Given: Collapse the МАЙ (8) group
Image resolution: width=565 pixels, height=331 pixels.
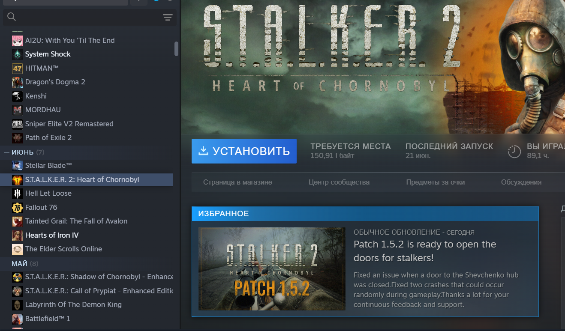Looking at the screenshot, I should pyautogui.click(x=7, y=263).
